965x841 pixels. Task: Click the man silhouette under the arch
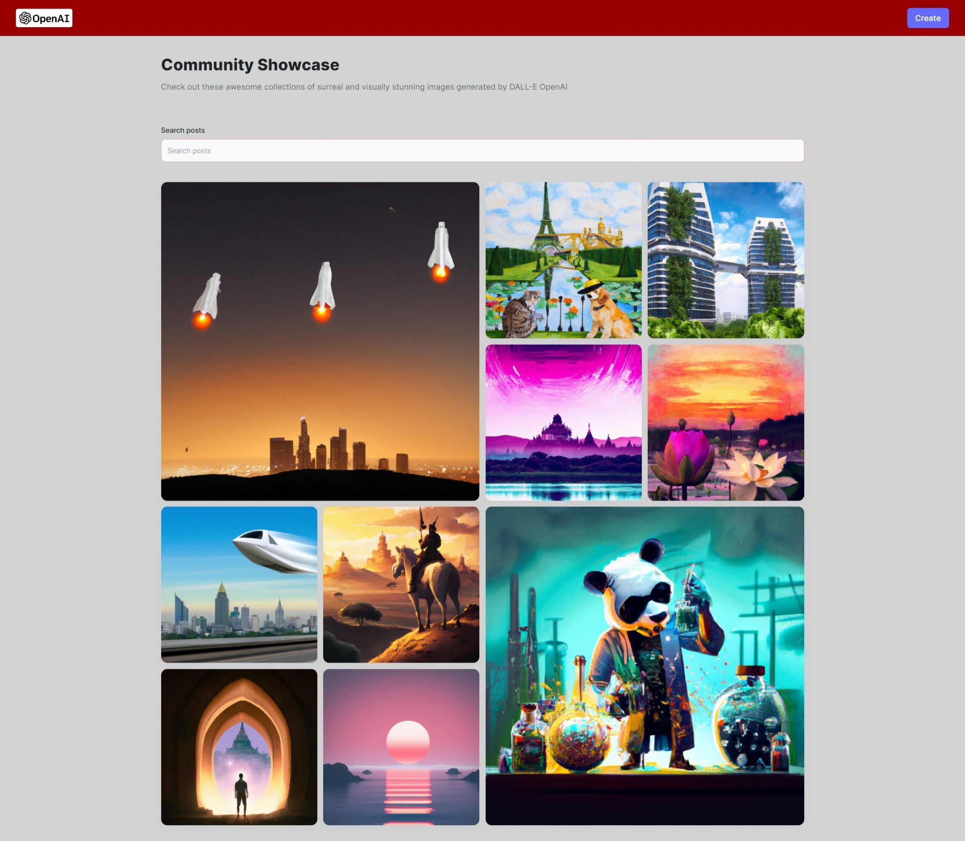point(241,793)
